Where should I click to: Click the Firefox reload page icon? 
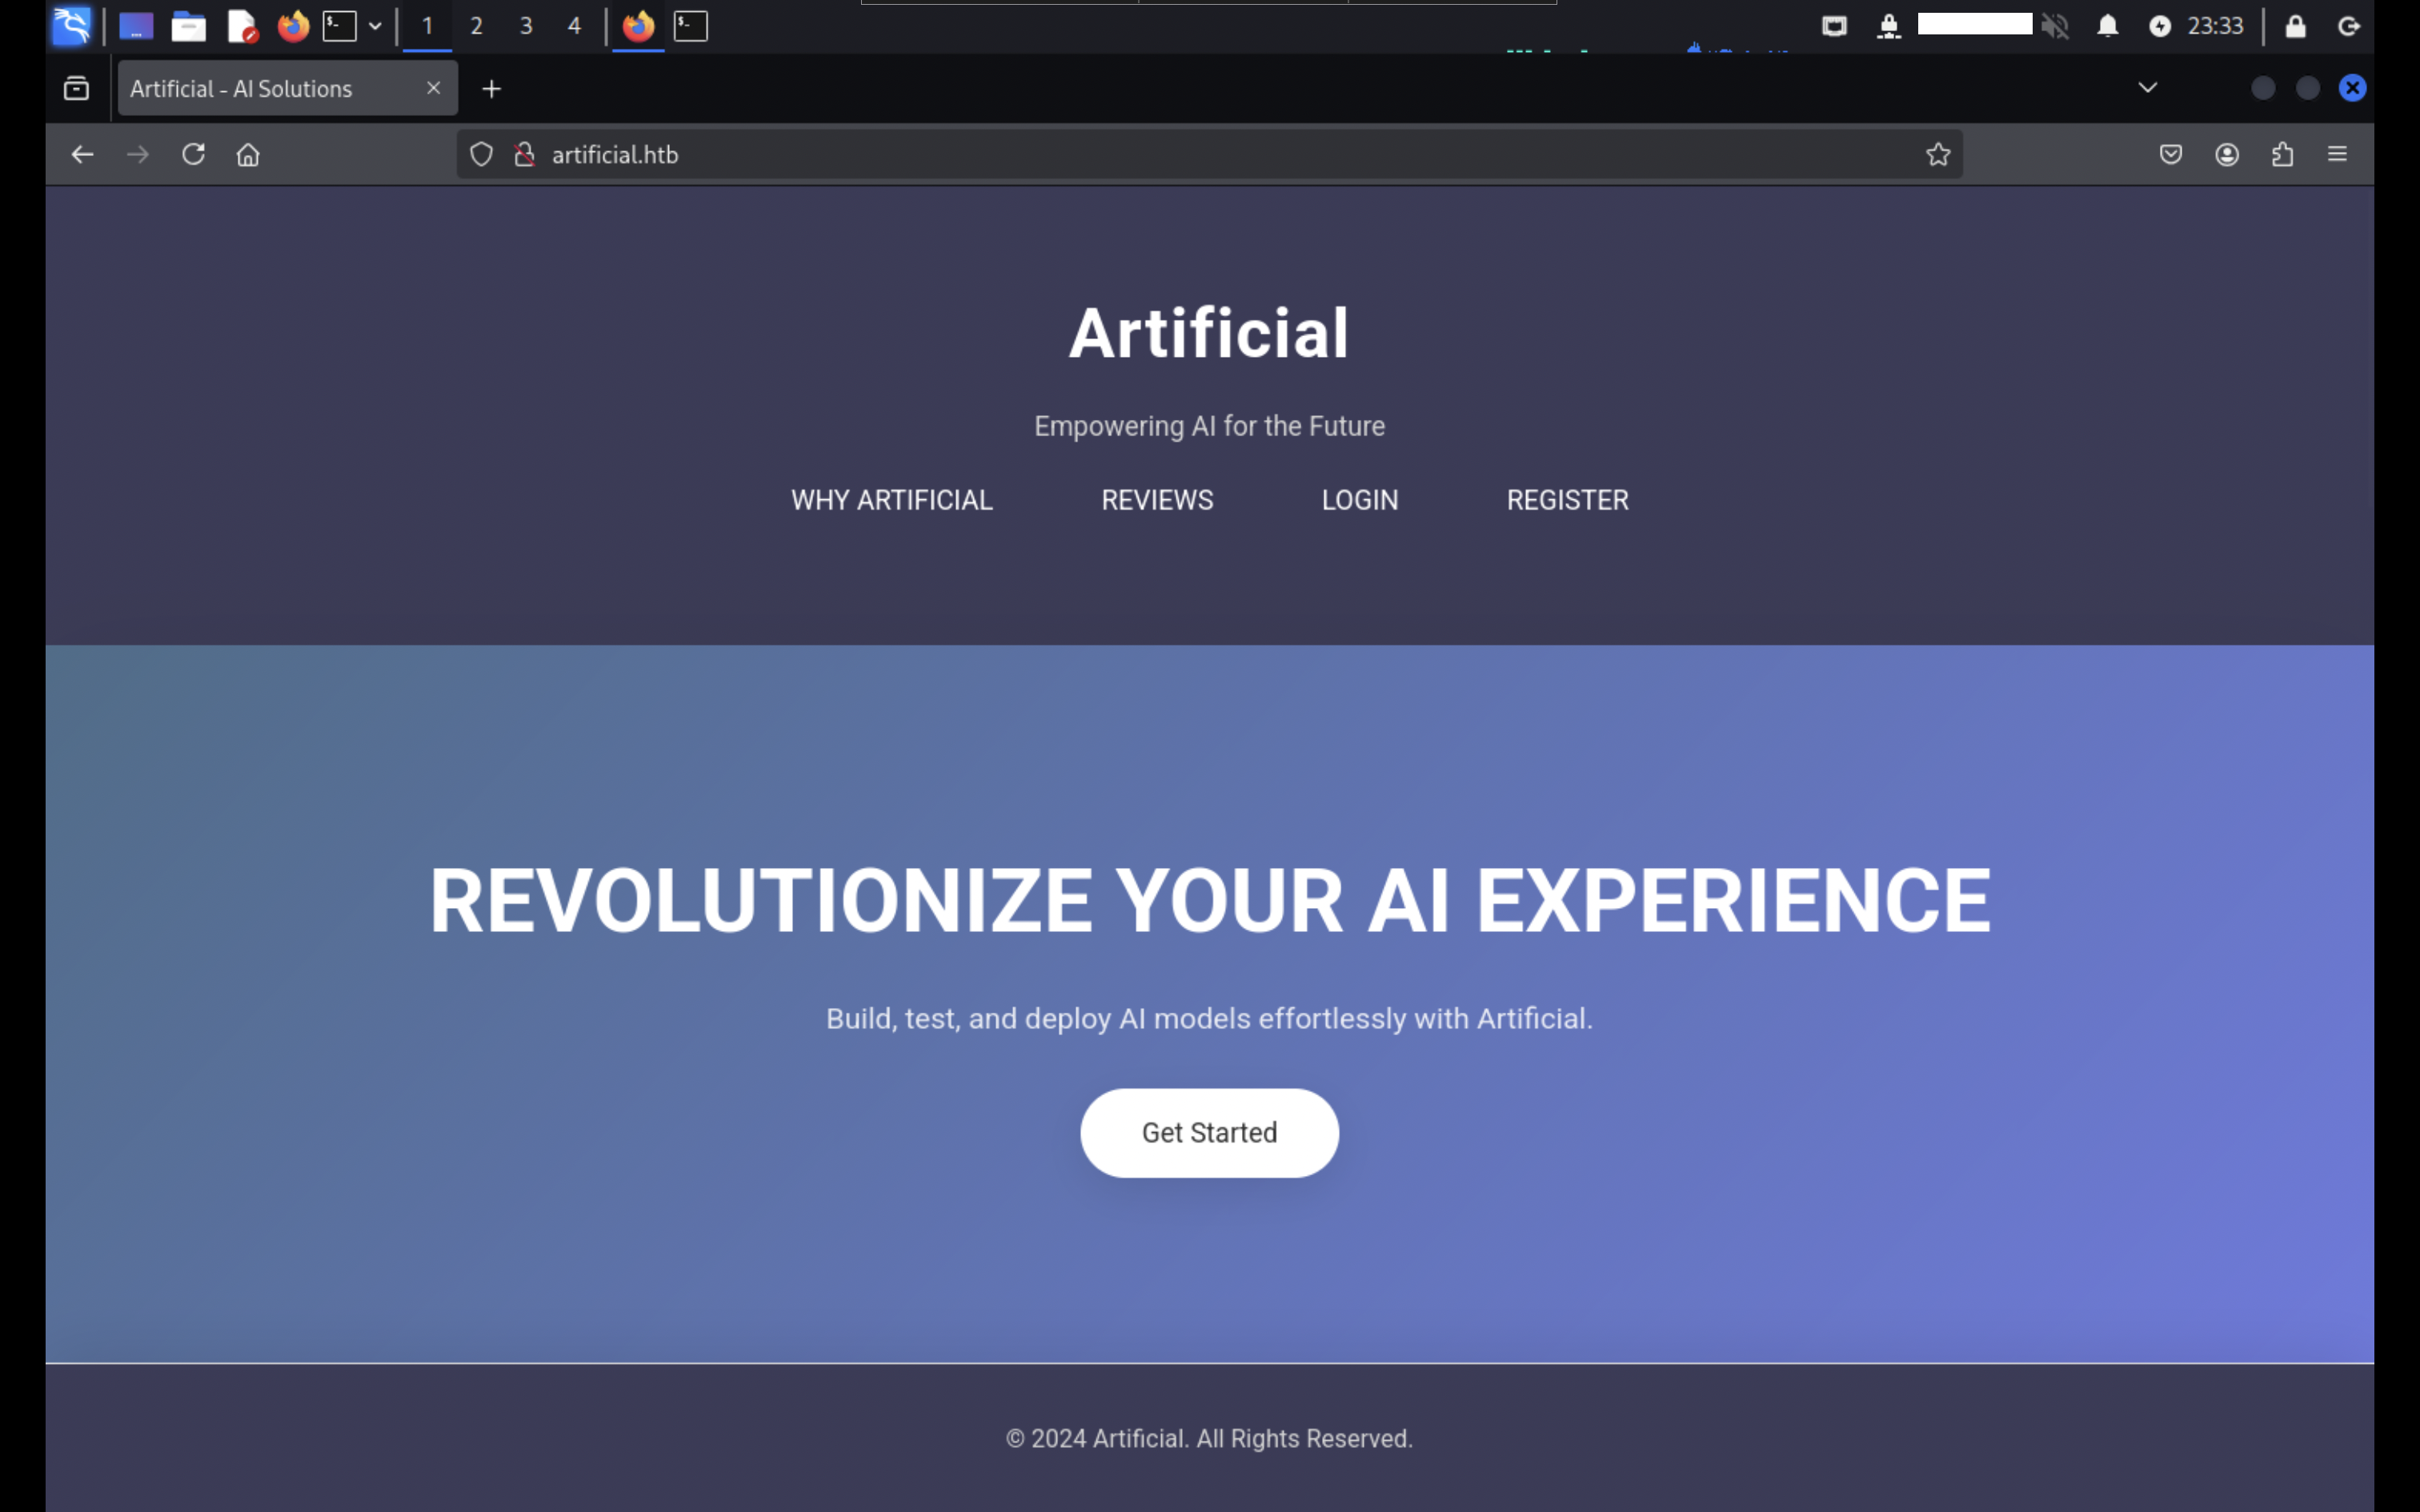193,154
